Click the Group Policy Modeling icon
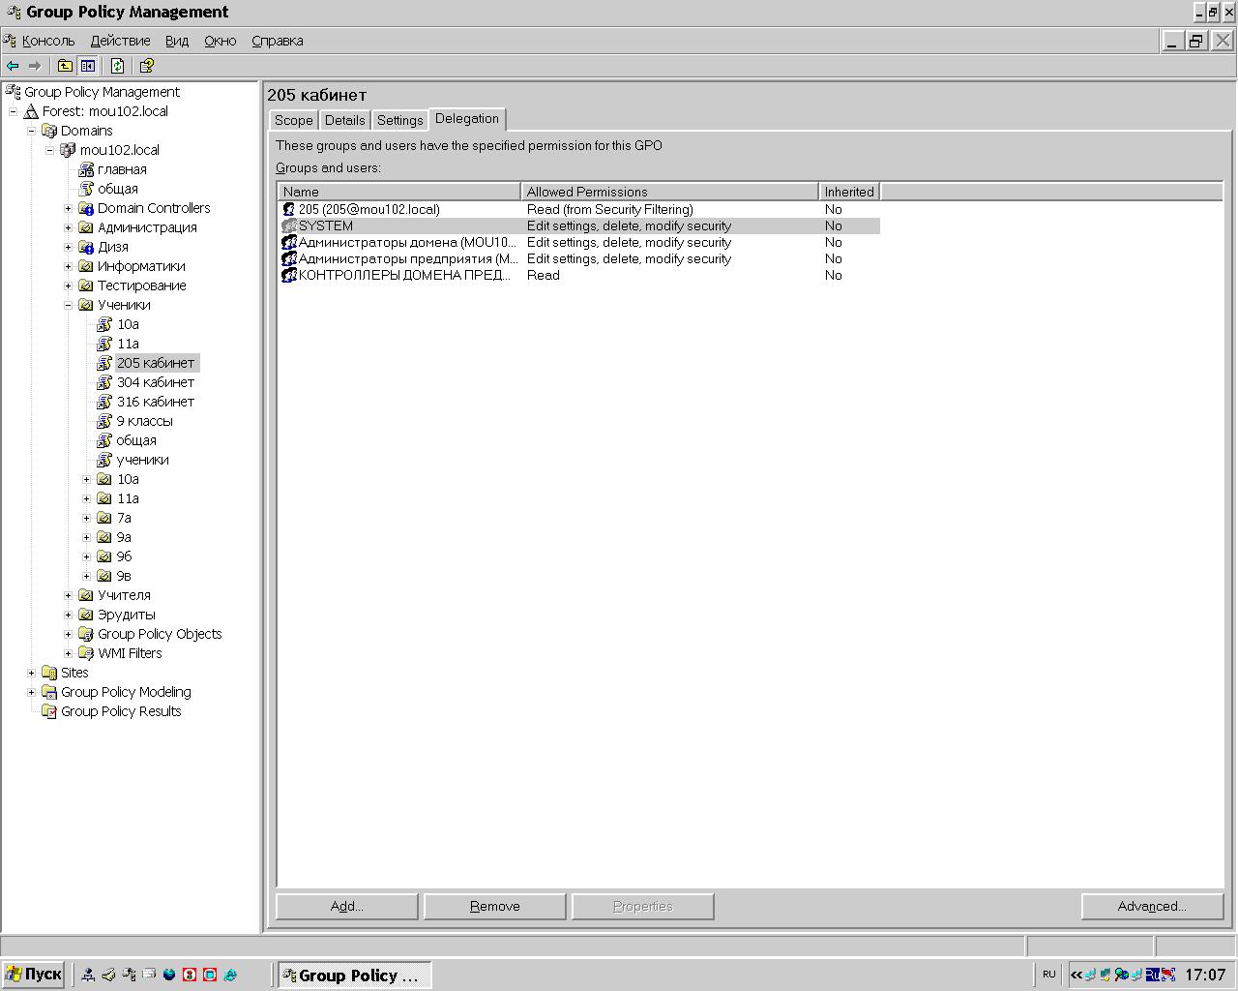 (x=49, y=692)
